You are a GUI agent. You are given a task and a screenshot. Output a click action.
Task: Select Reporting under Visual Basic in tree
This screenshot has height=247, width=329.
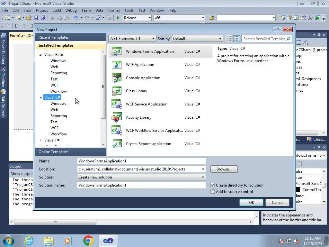tap(59, 73)
